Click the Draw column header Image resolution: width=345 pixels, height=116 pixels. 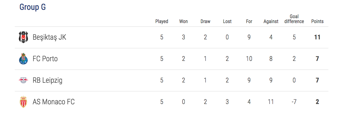(205, 22)
